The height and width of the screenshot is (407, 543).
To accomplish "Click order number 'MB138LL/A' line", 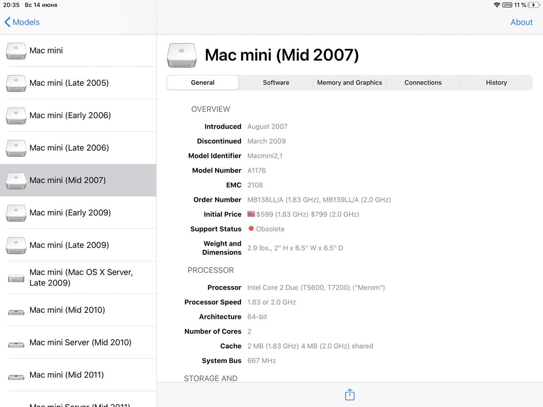I will [x=319, y=200].
